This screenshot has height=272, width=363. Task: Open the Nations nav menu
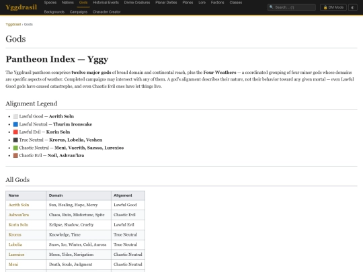pyautogui.click(x=68, y=3)
